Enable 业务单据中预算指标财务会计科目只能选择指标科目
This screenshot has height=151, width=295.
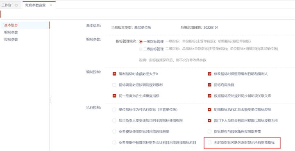click(114, 142)
